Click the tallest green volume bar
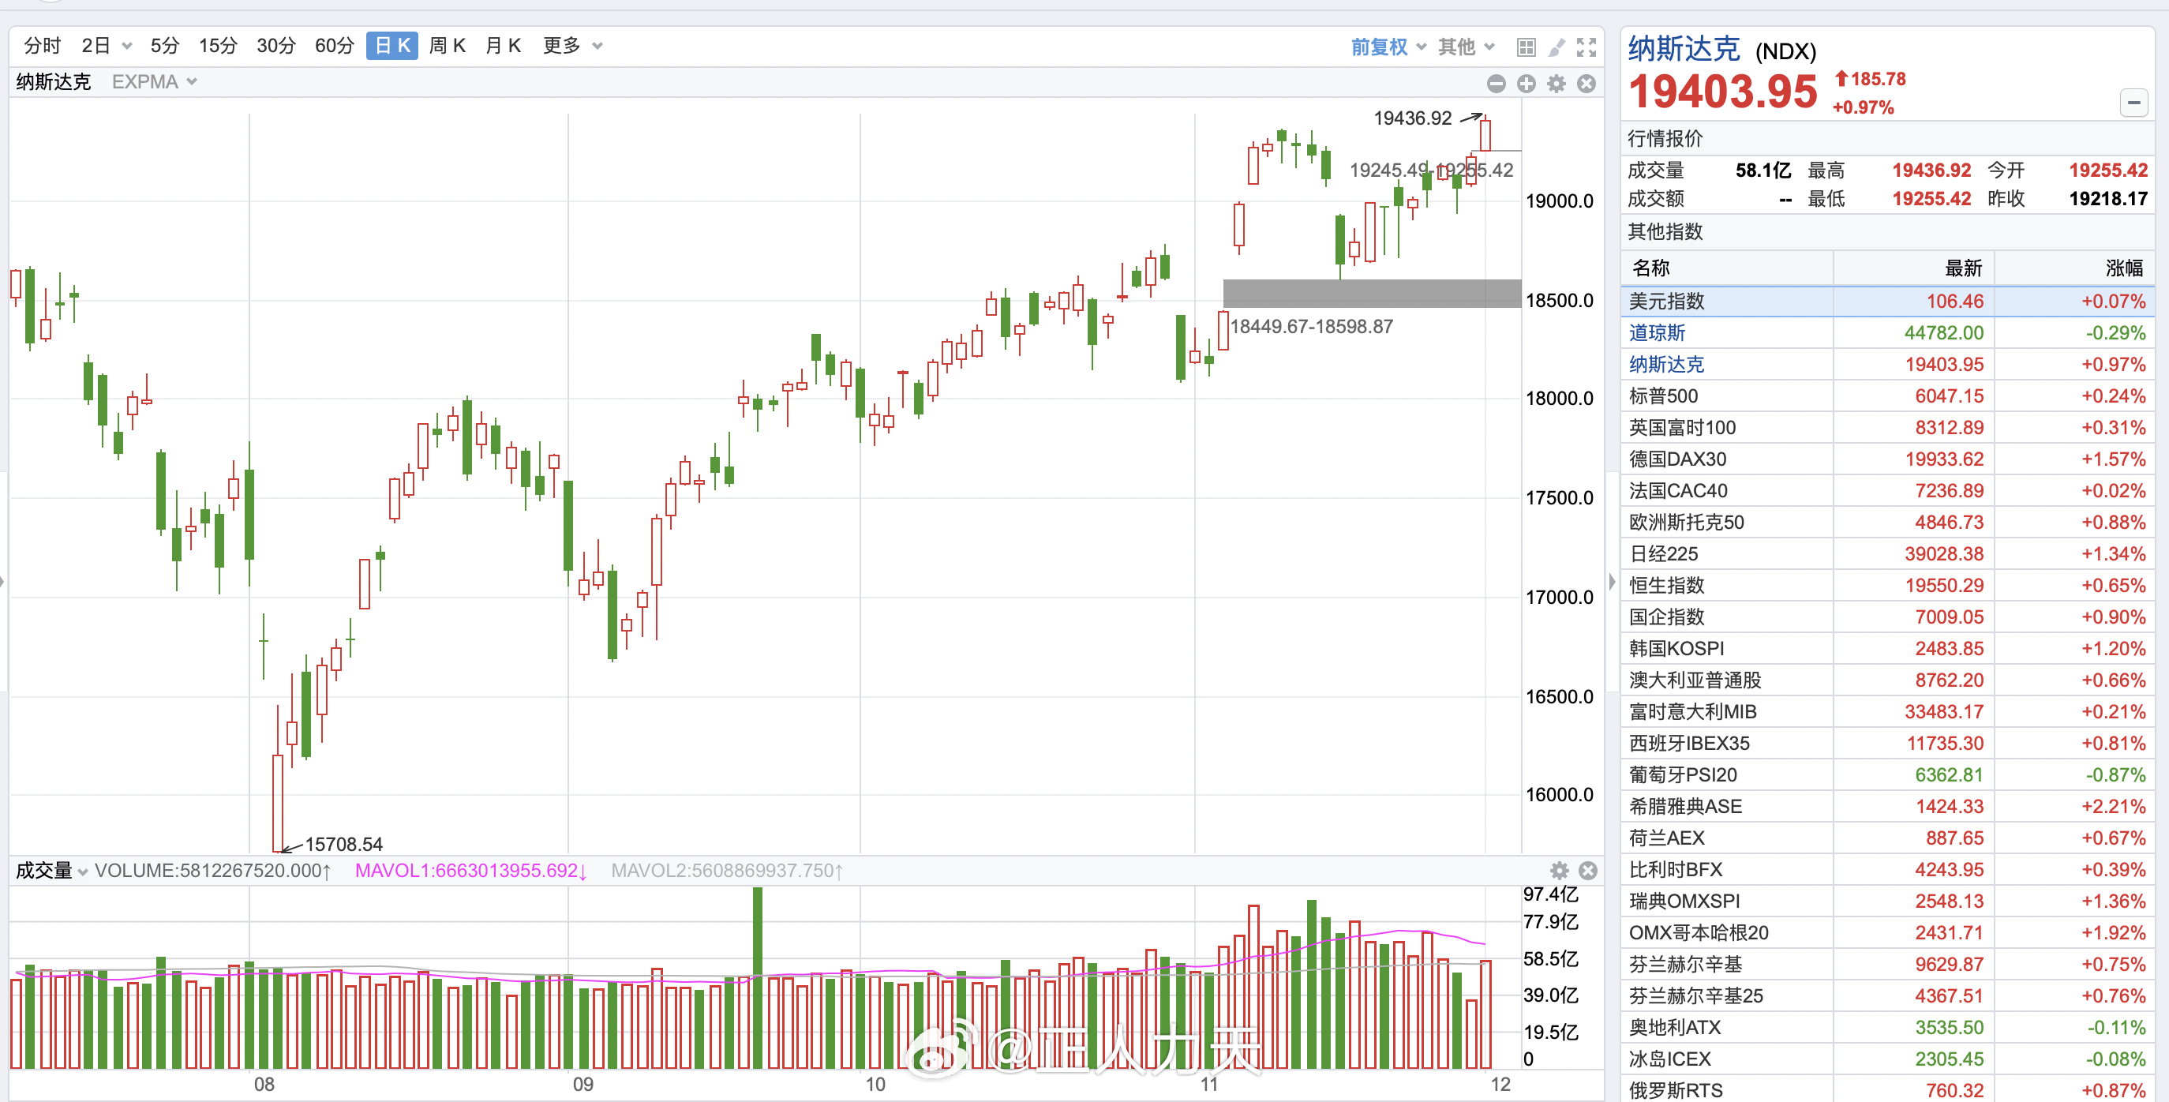Viewport: 2169px width, 1102px height. point(757,977)
